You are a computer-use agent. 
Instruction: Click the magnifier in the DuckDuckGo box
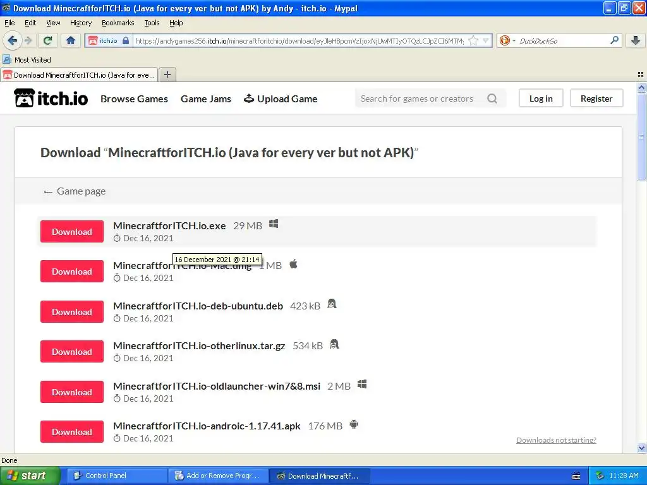[614, 40]
